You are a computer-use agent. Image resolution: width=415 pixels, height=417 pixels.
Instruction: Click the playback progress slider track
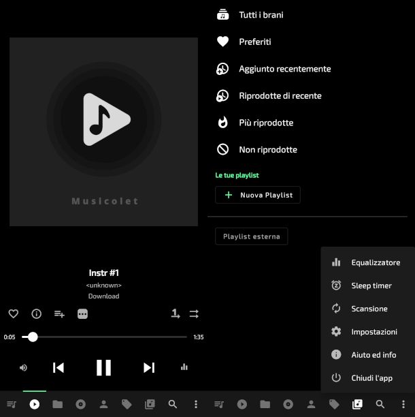click(109, 337)
